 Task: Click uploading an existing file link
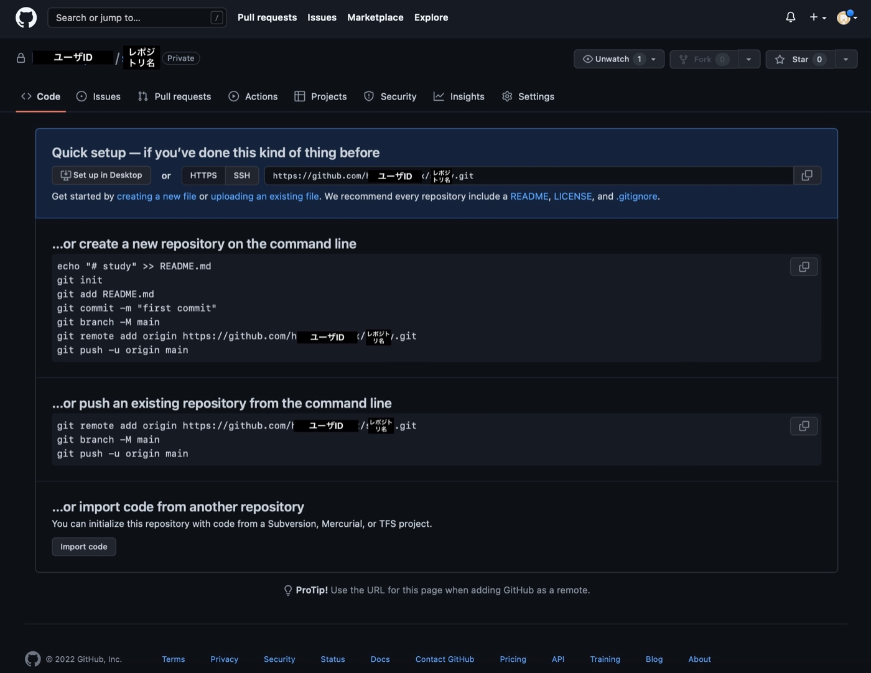[265, 196]
